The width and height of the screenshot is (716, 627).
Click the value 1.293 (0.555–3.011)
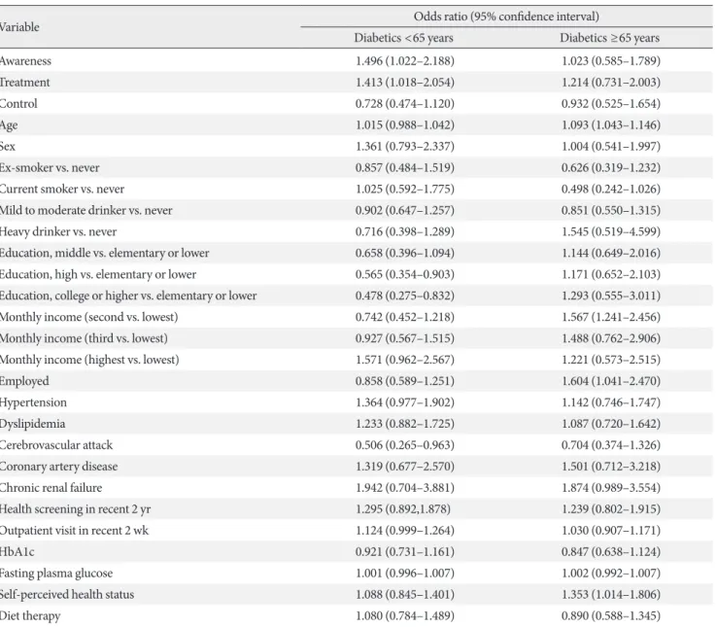(611, 296)
